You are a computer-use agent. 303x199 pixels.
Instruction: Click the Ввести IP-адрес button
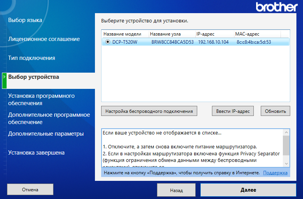pos(232,111)
